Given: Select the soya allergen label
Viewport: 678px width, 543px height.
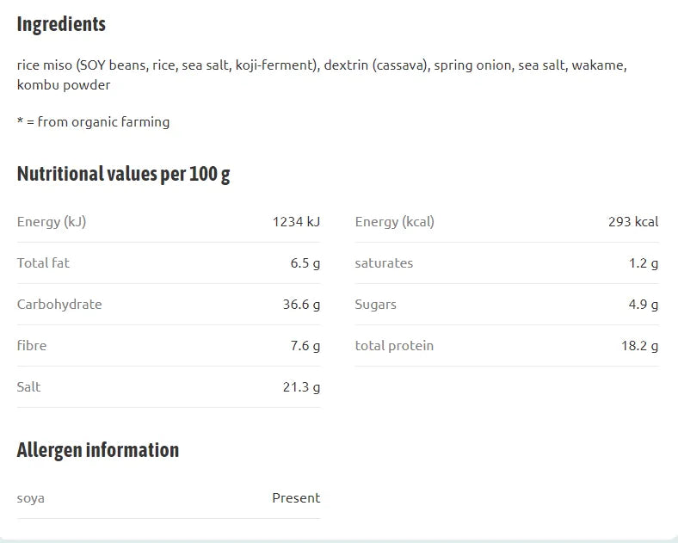Looking at the screenshot, I should (x=31, y=498).
